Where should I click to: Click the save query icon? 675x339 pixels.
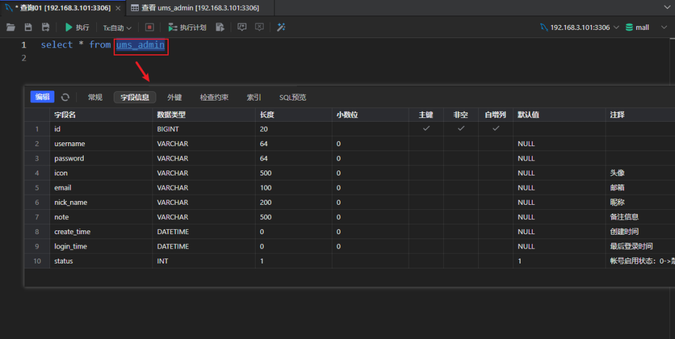[x=28, y=27]
